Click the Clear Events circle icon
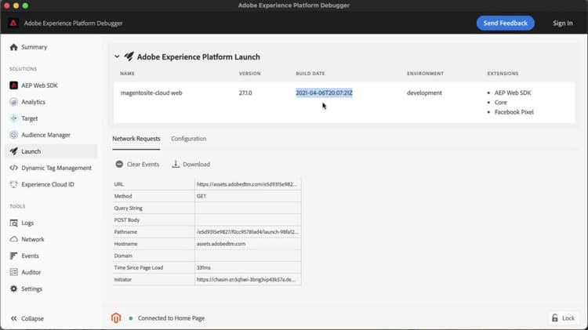The image size is (588, 330). pyautogui.click(x=119, y=165)
